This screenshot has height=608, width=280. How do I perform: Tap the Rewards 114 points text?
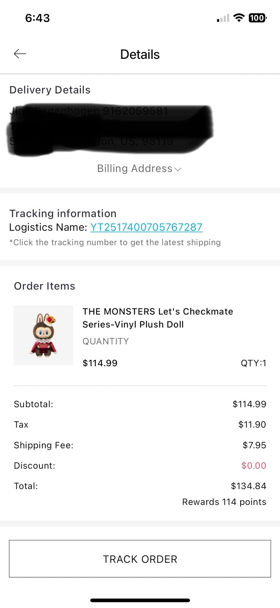click(224, 502)
